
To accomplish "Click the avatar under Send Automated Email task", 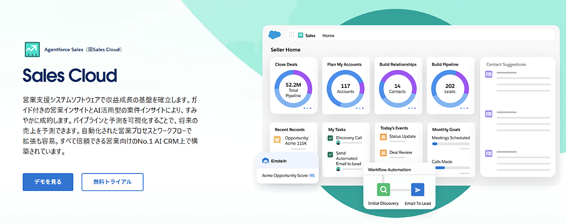I will coord(338,169).
